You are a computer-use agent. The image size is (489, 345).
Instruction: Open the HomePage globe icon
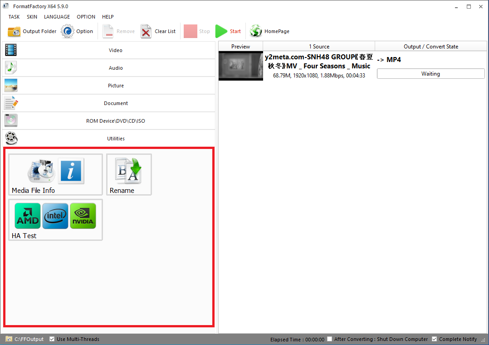click(256, 31)
